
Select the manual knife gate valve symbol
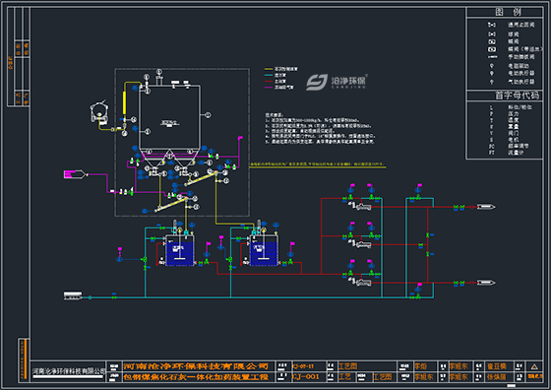pyautogui.click(x=493, y=56)
